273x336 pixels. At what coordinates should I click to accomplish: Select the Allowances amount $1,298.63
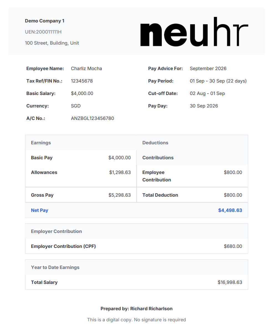[120, 172]
